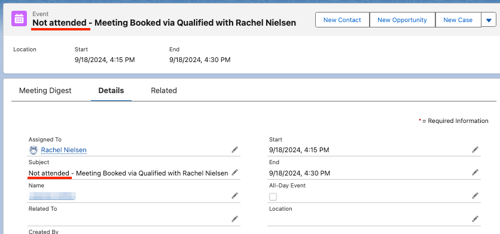Screen dimensions: 500x234
Task: Select the Details tab
Action: pos(111,91)
